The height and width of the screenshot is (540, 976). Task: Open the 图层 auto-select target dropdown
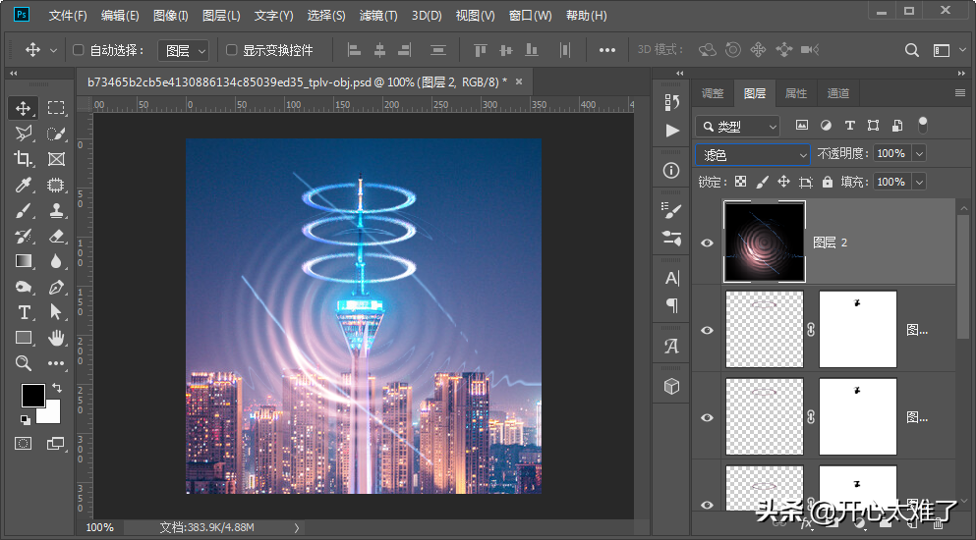[x=184, y=50]
